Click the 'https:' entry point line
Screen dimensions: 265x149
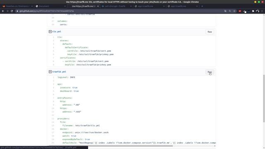coord(63,108)
